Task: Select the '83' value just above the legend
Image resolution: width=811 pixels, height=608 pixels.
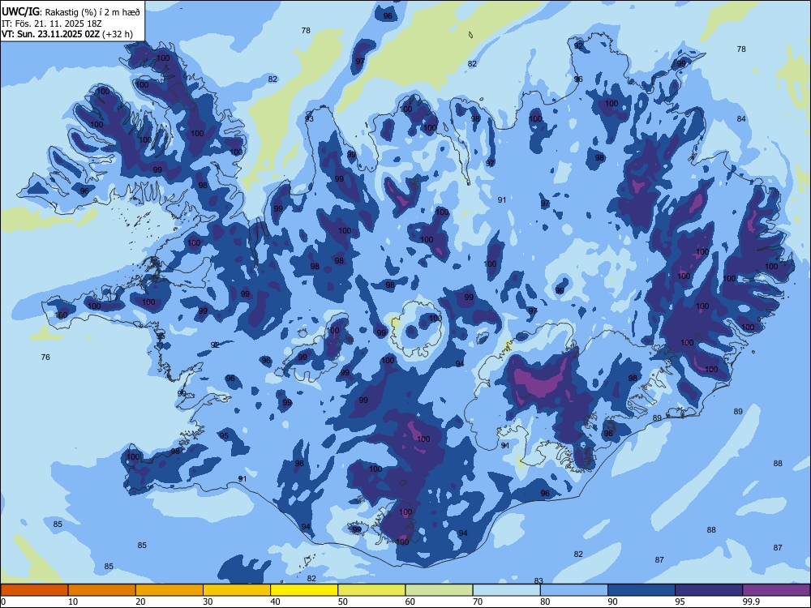Action: pos(539,580)
